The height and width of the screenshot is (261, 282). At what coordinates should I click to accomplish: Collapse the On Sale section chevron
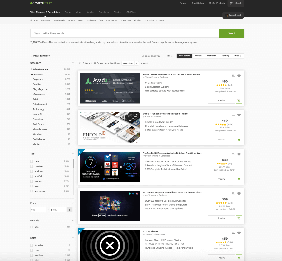point(73,221)
